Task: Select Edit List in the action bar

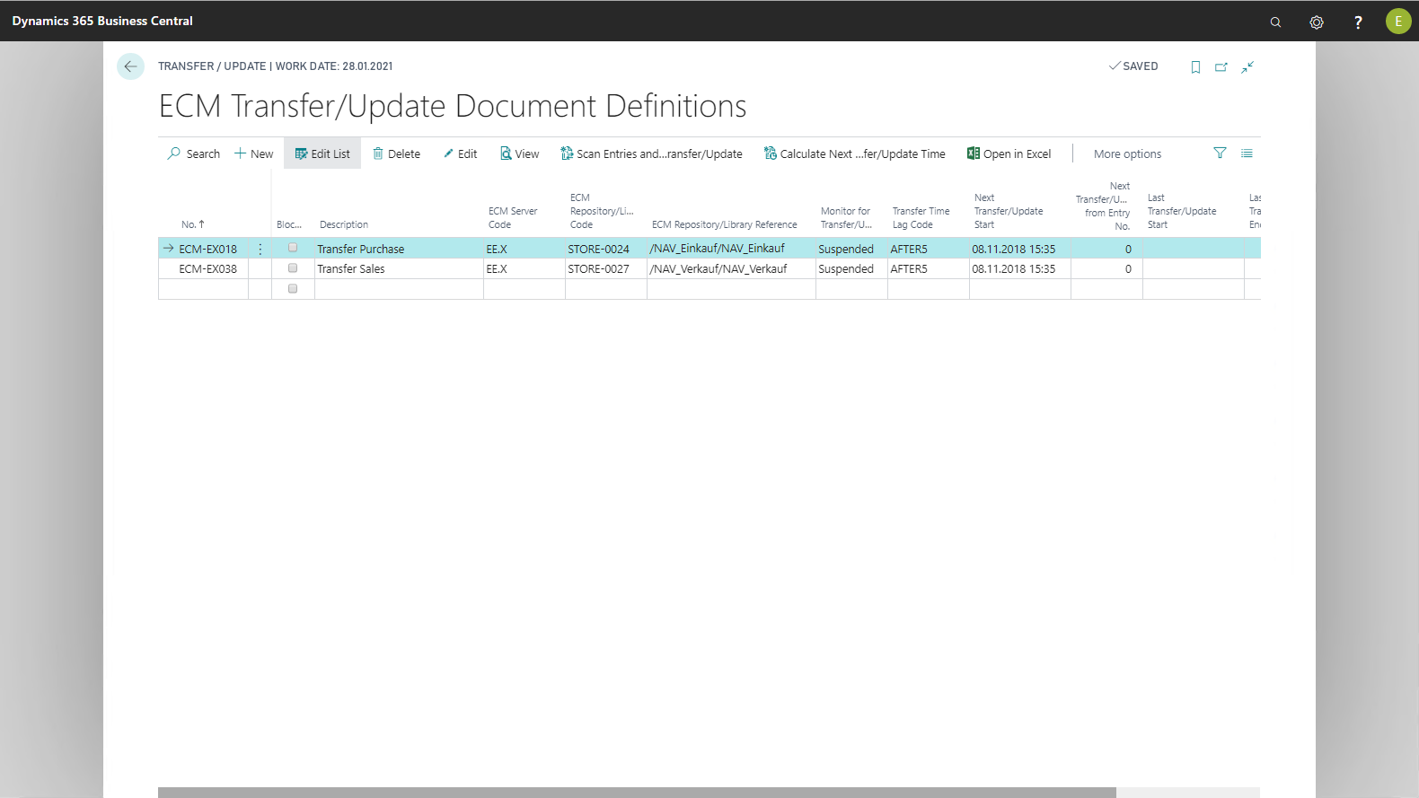Action: (322, 153)
